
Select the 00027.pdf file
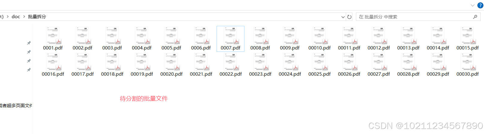pos(379,65)
